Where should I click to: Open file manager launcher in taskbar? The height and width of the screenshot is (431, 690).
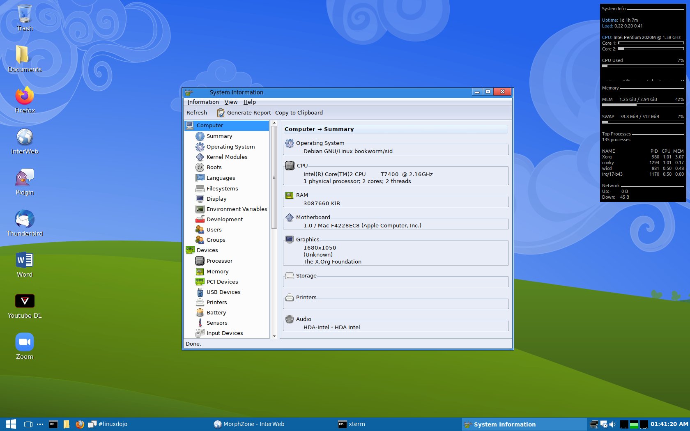67,424
